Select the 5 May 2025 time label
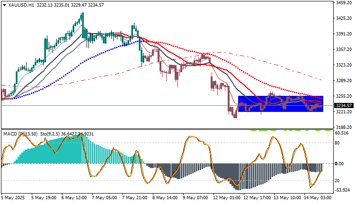Viewport: 355px width, 203px height. pyautogui.click(x=13, y=198)
